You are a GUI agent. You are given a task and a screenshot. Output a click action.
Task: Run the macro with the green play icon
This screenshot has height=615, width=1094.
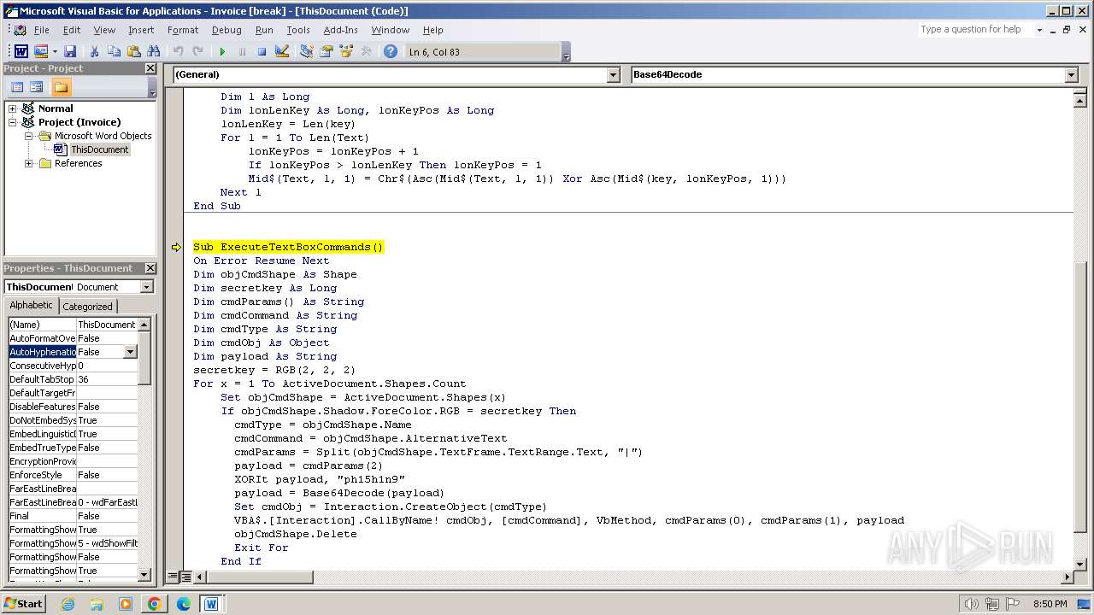pos(222,52)
